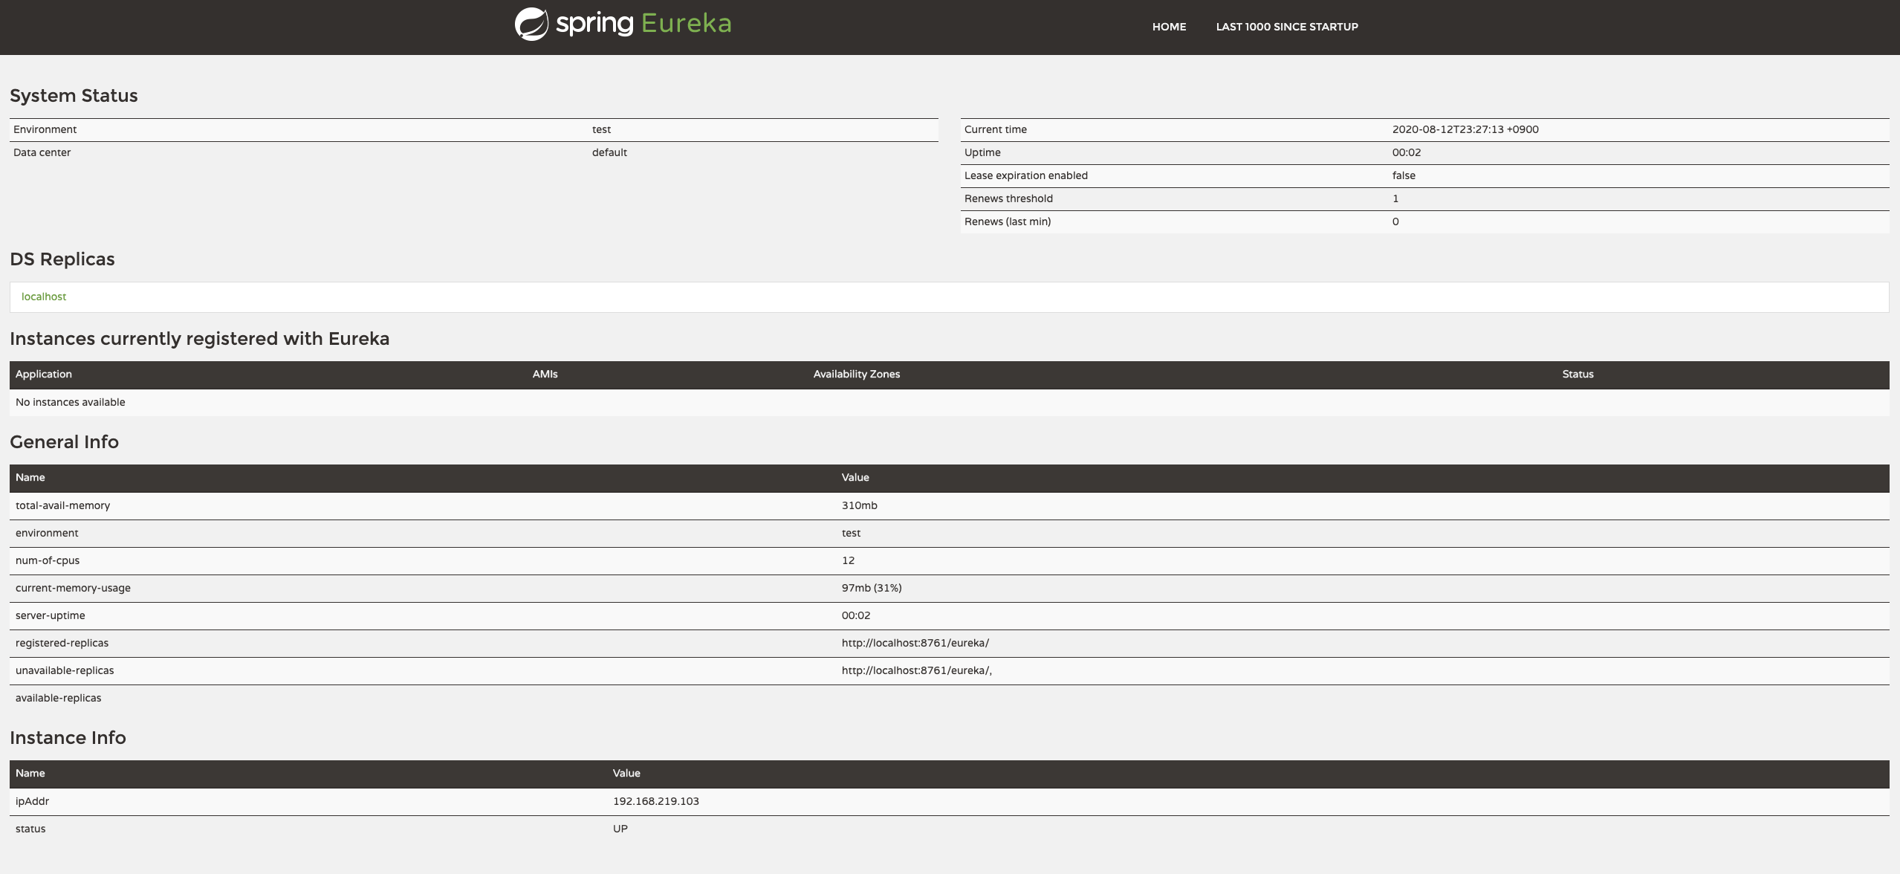Click the Current time value
Screen dimensions: 1900x874
coord(1465,129)
